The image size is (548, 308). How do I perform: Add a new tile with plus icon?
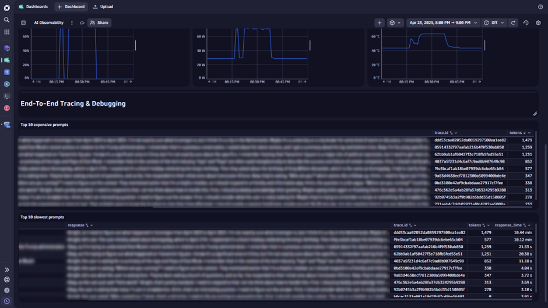coord(379,23)
